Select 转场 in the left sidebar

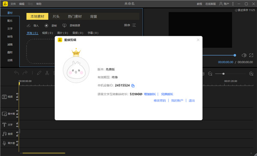coord(10,36)
